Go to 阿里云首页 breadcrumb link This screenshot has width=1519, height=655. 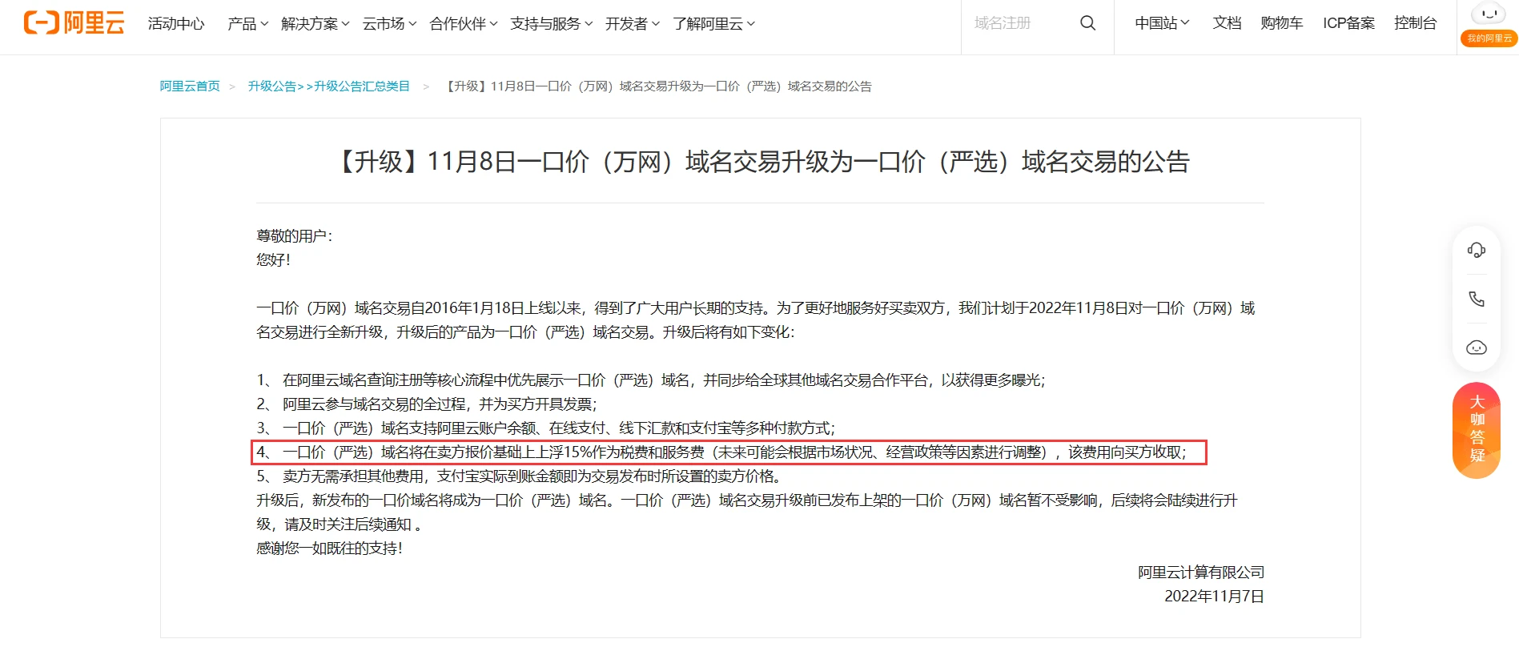(190, 86)
